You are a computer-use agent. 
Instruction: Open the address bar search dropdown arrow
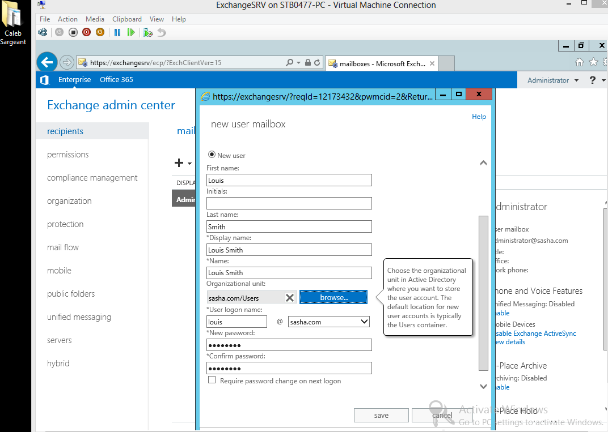click(x=298, y=63)
